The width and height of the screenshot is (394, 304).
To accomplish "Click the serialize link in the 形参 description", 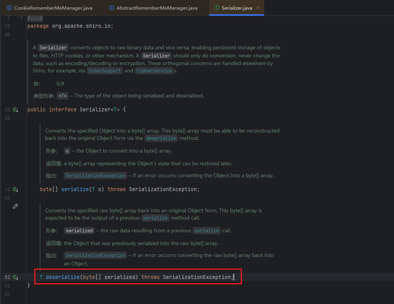I will pos(206,231).
